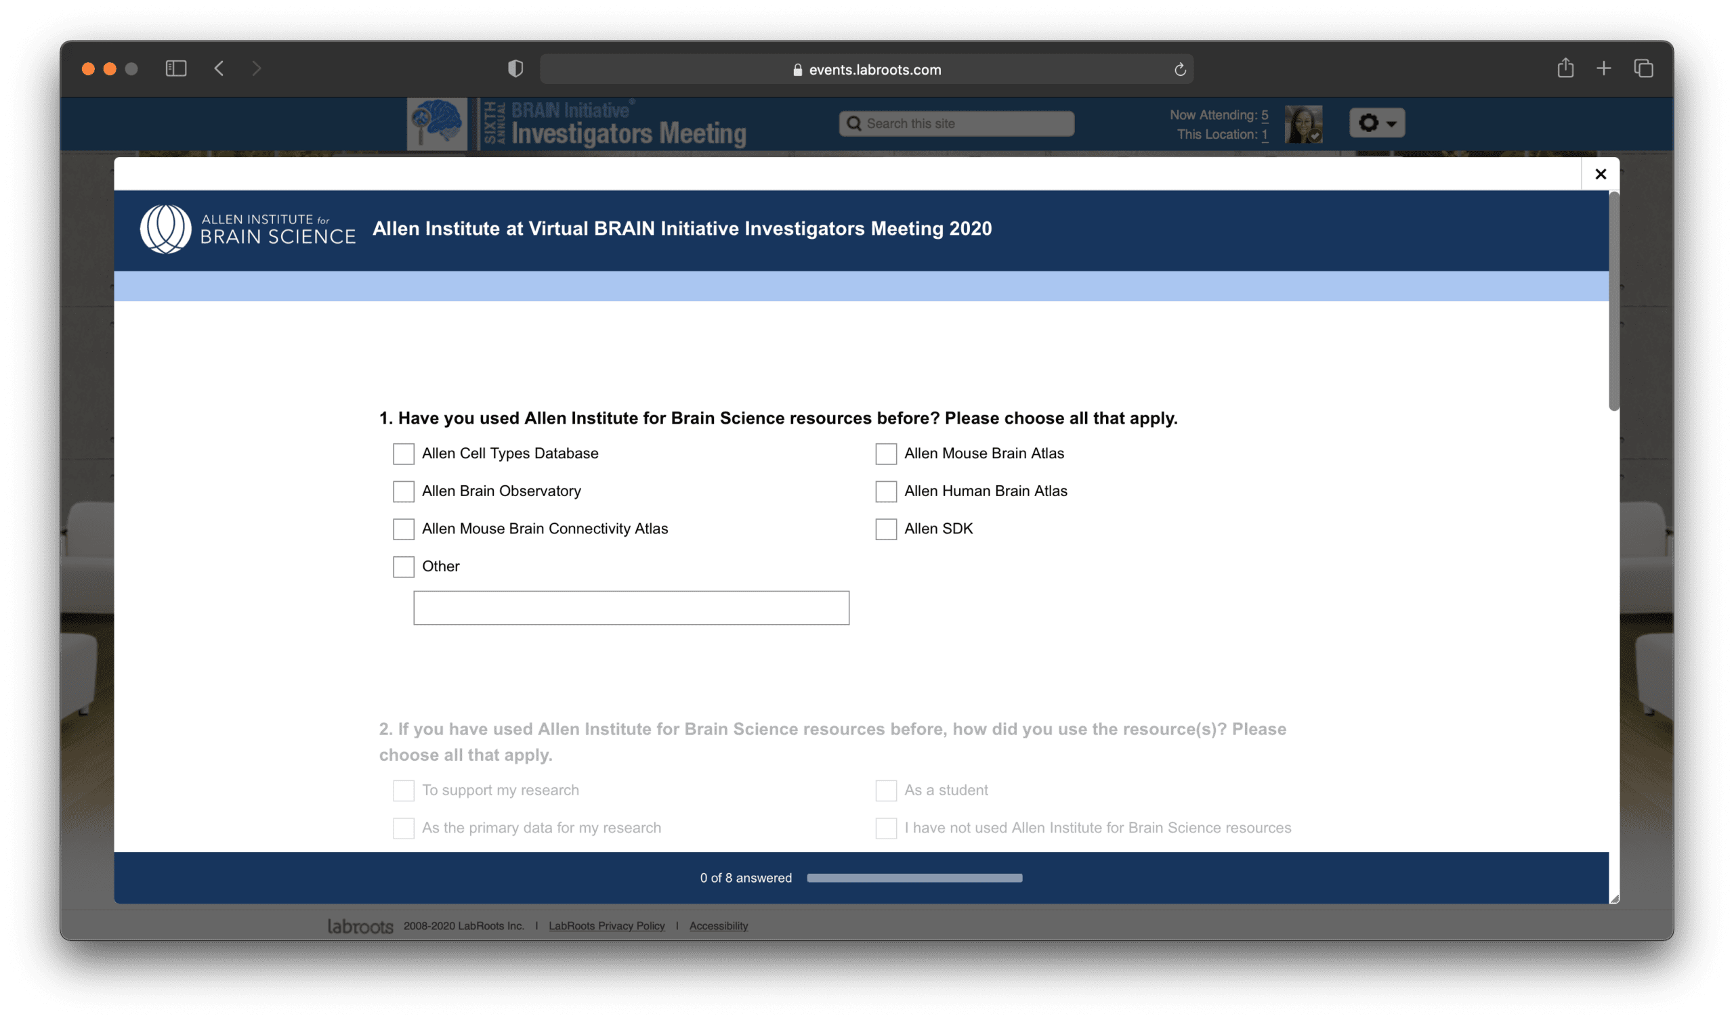1734x1020 pixels.
Task: Check Allen SDK
Action: [x=885, y=529]
